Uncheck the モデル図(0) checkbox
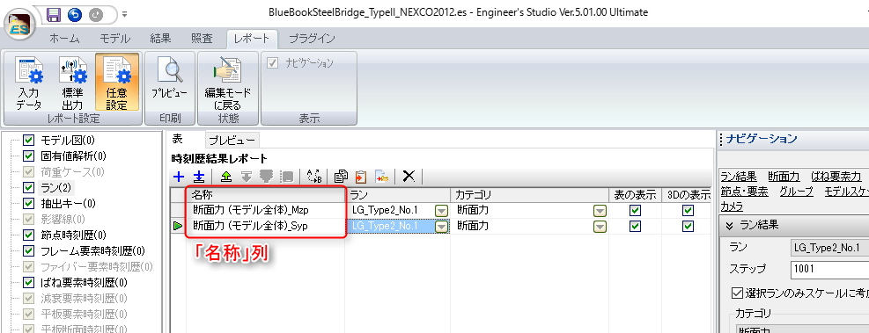 point(29,141)
